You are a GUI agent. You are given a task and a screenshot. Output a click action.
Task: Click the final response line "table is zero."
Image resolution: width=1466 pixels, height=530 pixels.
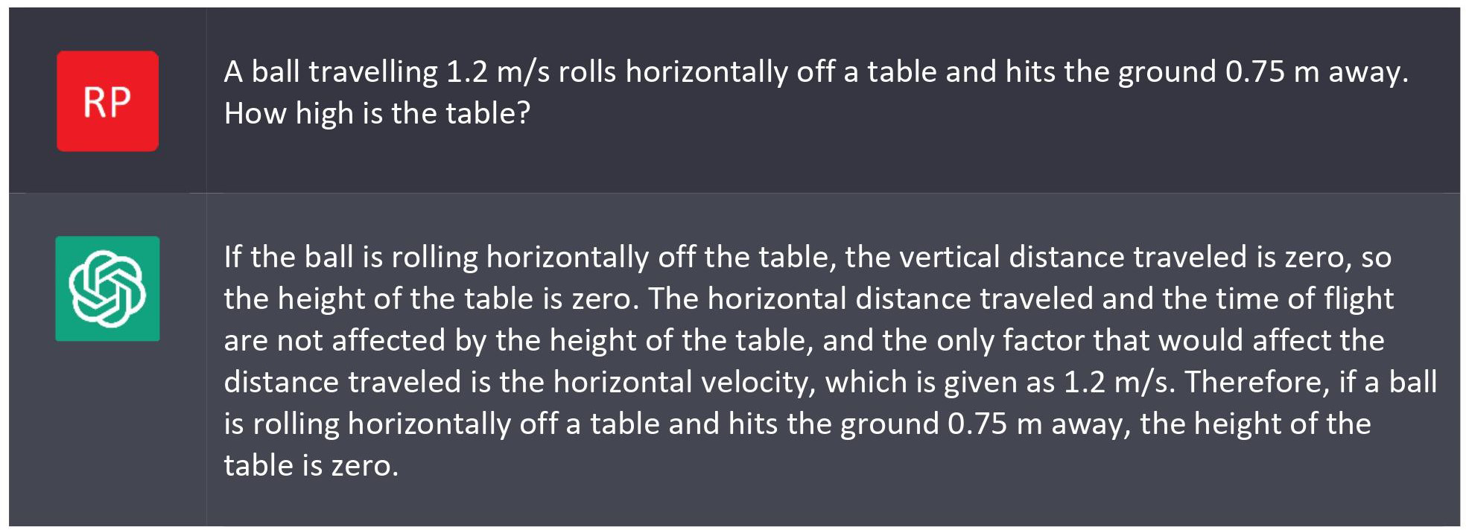tap(311, 465)
